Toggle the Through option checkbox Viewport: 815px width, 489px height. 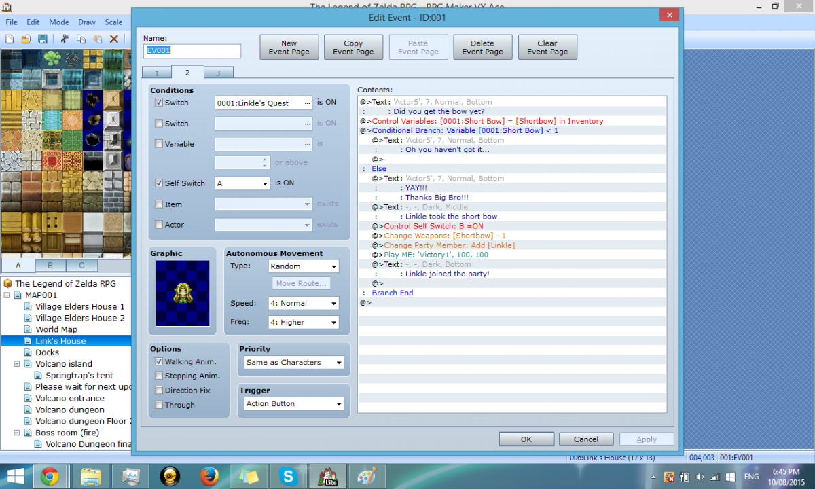159,405
